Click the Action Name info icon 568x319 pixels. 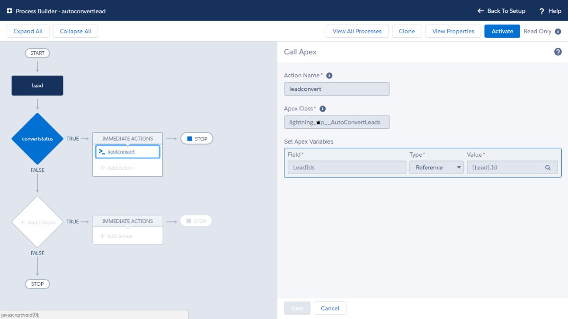pos(329,76)
